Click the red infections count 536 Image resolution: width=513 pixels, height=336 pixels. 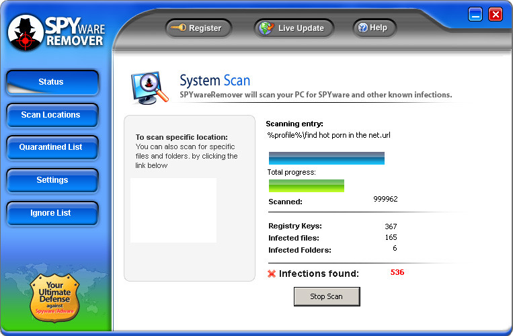[397, 272]
